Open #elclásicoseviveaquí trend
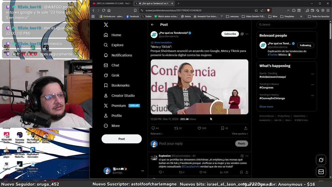The image size is (332, 187). [273, 77]
